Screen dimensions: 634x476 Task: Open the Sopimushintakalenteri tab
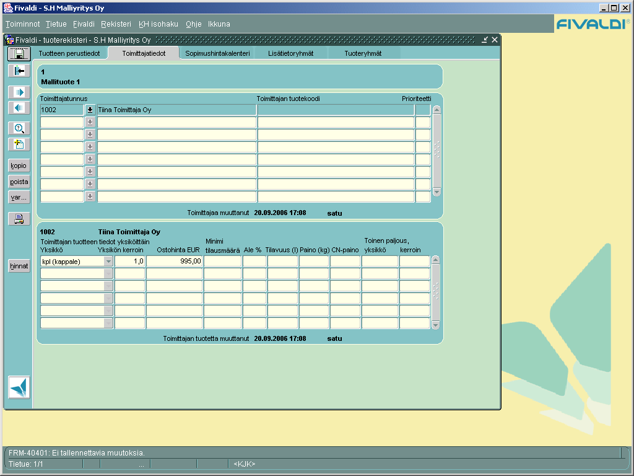217,53
